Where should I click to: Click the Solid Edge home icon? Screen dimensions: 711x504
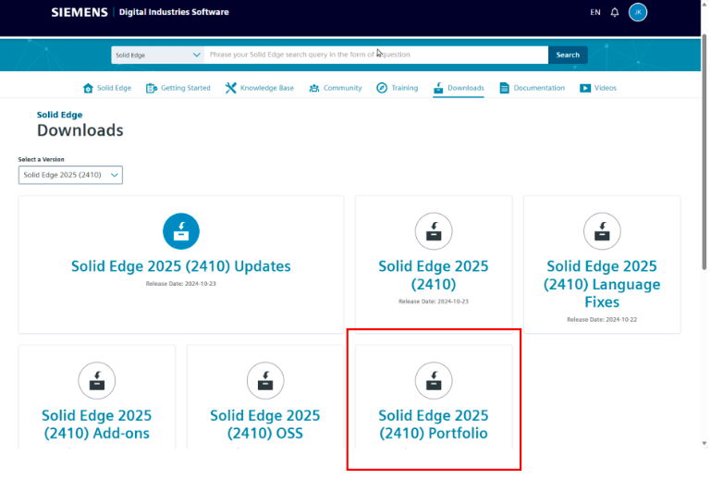[x=88, y=88]
